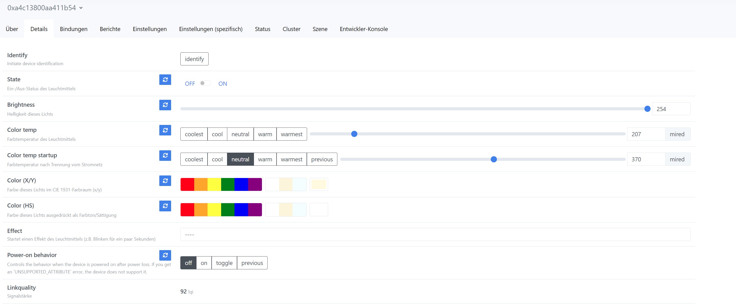Viewport: 736px width, 305px height.
Task: Pick green in Color (X/Y) palette
Action: [228, 184]
